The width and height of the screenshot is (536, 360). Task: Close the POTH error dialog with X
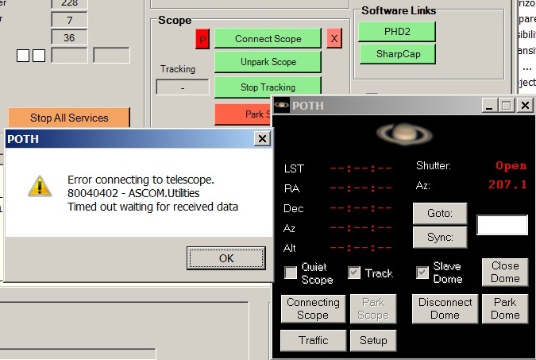[262, 138]
